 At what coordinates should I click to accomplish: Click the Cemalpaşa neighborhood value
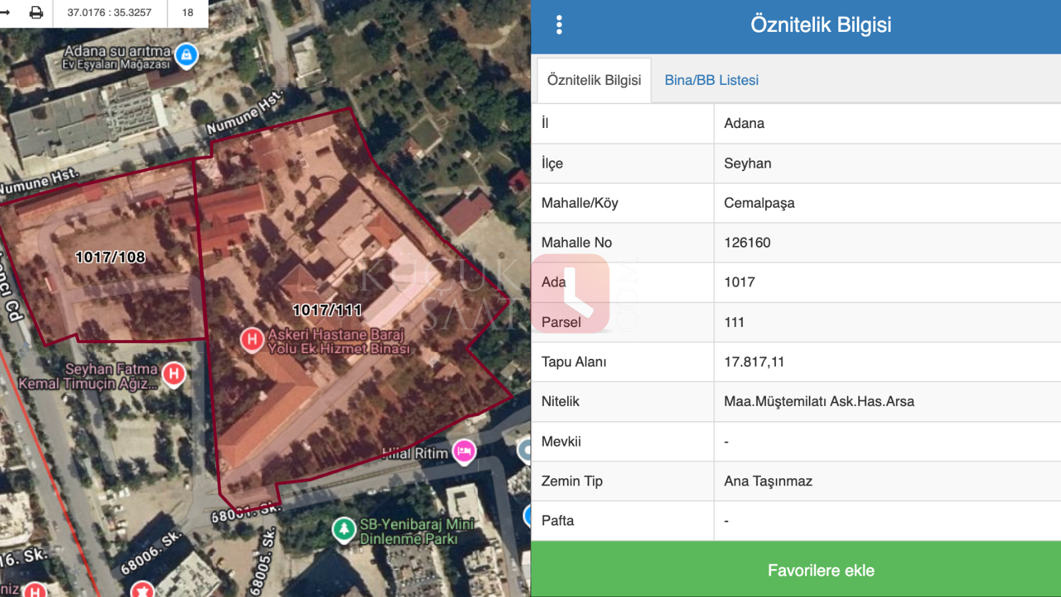(x=759, y=203)
